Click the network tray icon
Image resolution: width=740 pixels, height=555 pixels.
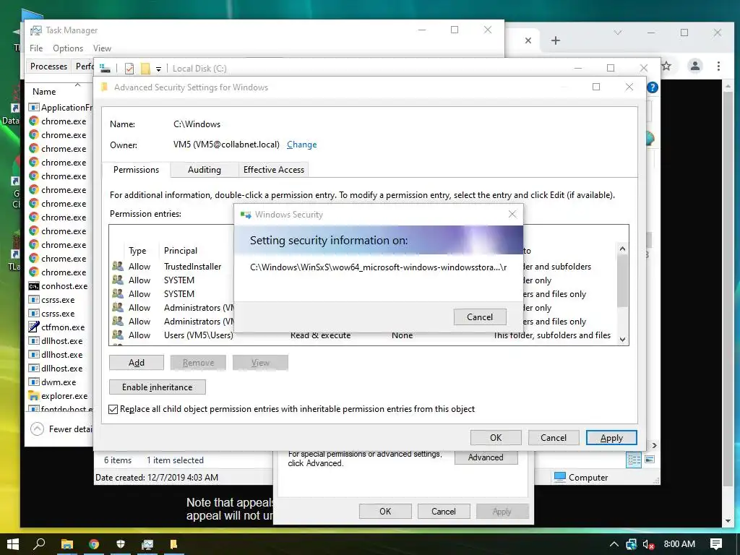pos(631,544)
